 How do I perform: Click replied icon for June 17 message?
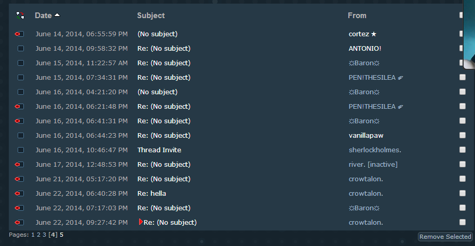click(x=20, y=165)
